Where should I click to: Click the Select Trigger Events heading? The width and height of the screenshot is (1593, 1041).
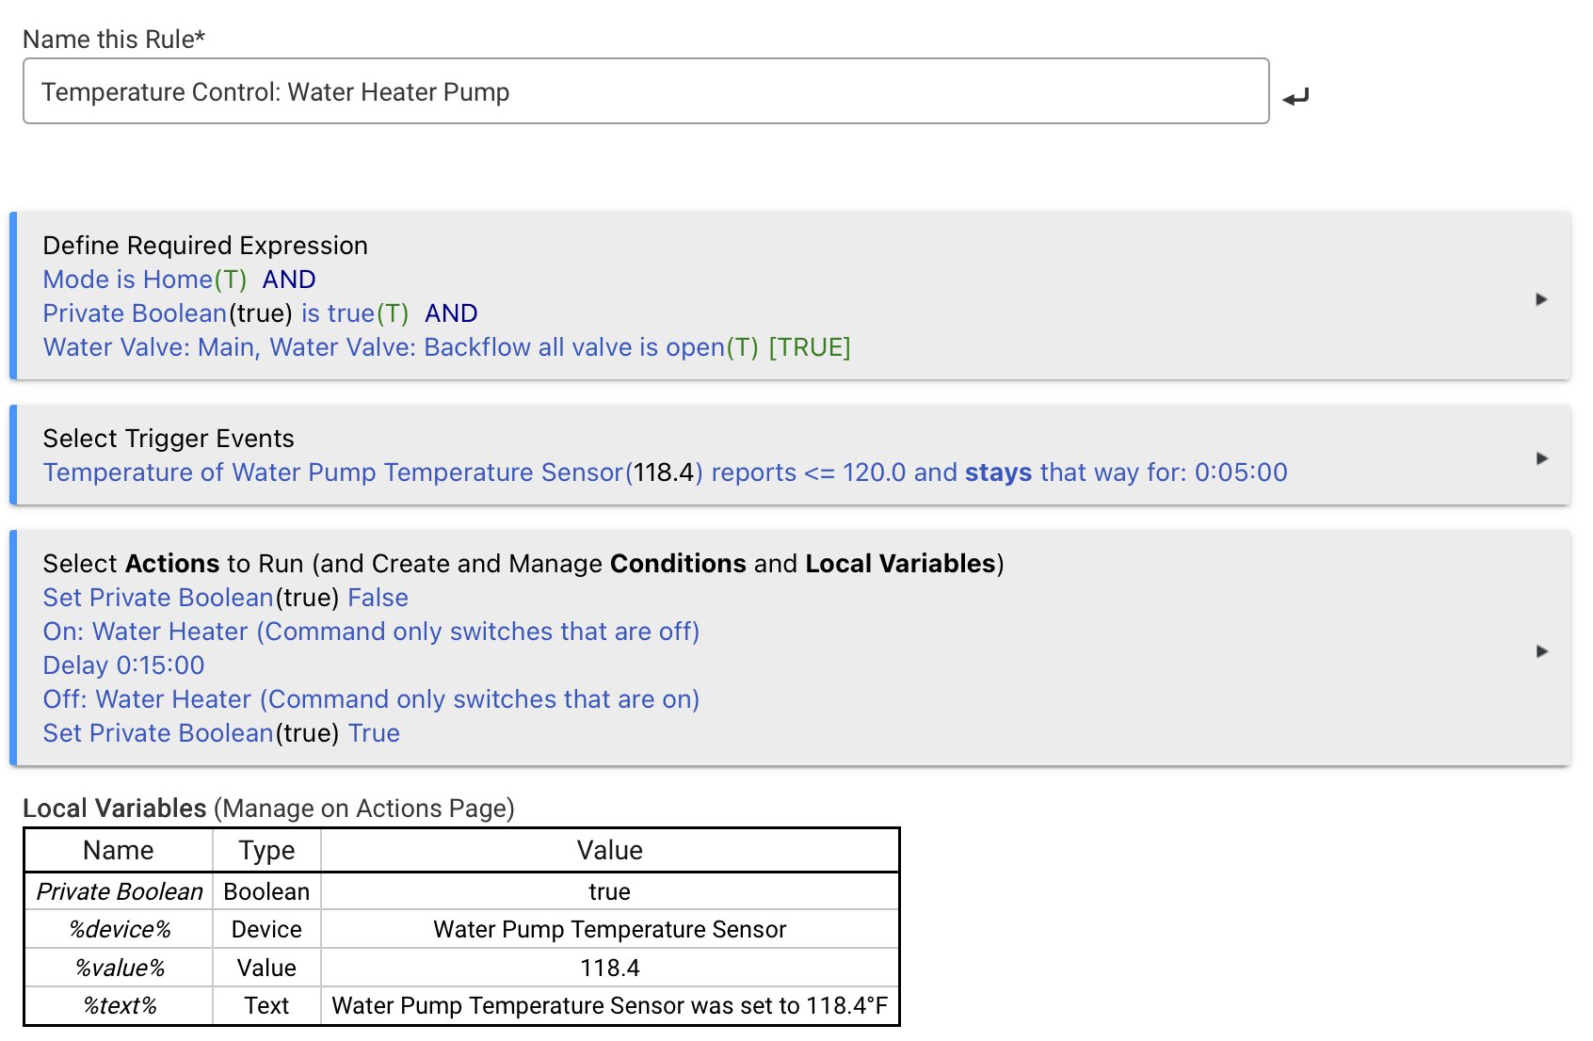tap(169, 439)
